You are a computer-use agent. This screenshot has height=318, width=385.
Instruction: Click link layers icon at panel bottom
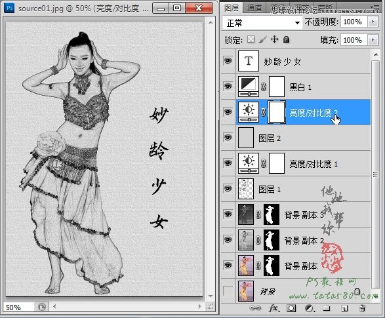(x=255, y=308)
